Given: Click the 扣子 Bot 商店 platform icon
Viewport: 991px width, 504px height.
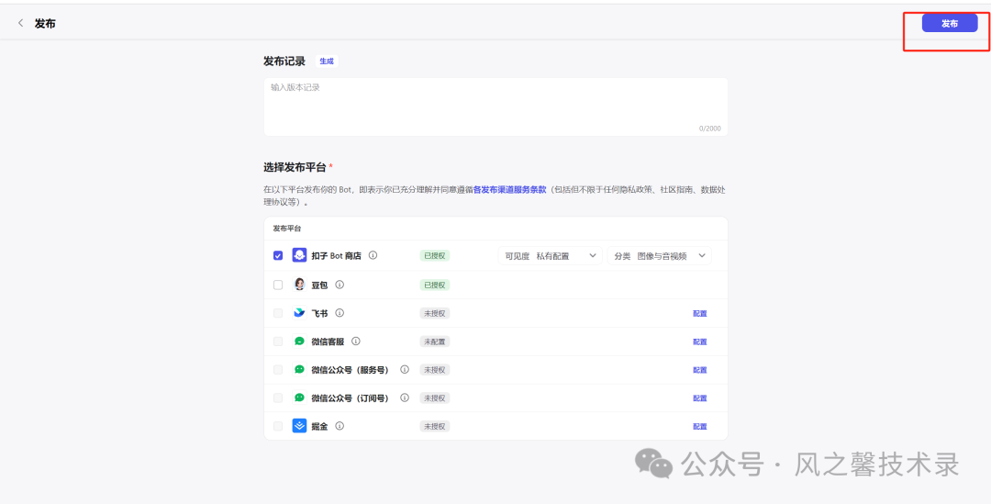Looking at the screenshot, I should [299, 255].
